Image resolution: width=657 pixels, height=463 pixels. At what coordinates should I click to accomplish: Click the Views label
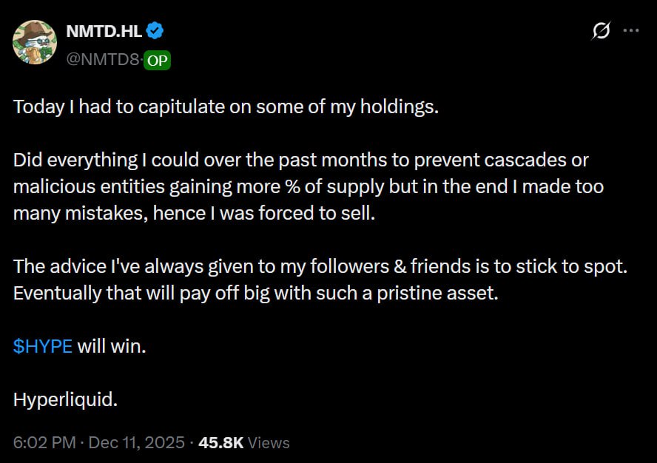[269, 442]
